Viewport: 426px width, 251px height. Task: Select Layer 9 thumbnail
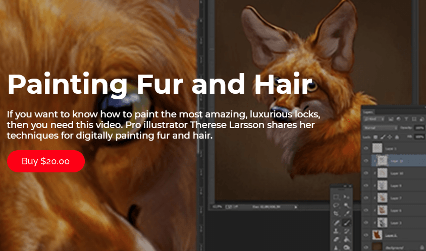coord(382,185)
